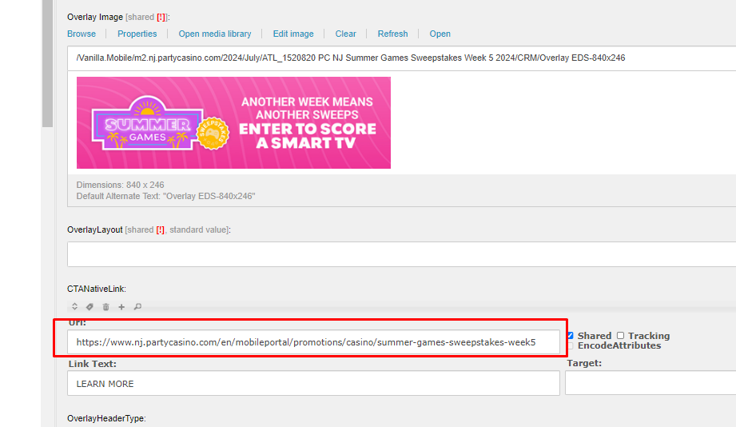736x427 pixels.
Task: Click the plus add icon in CTANativeLink toolbar
Action: [121, 307]
